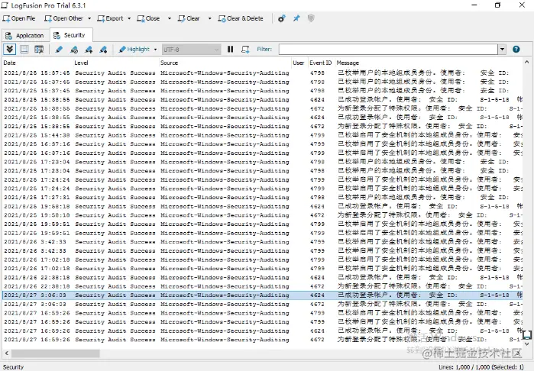The image size is (534, 371).
Task: Select the 2021/8/25 17:27:31 log row
Action: pos(262,198)
